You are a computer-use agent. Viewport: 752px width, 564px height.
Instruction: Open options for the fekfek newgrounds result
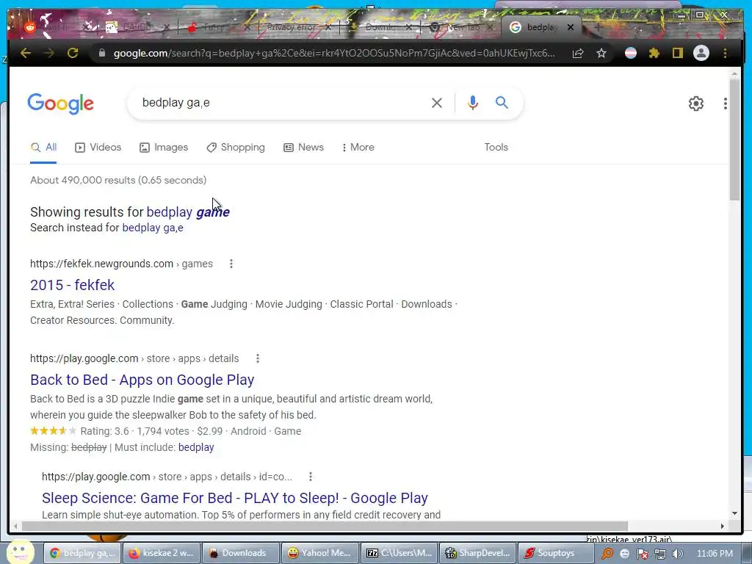[x=231, y=264]
